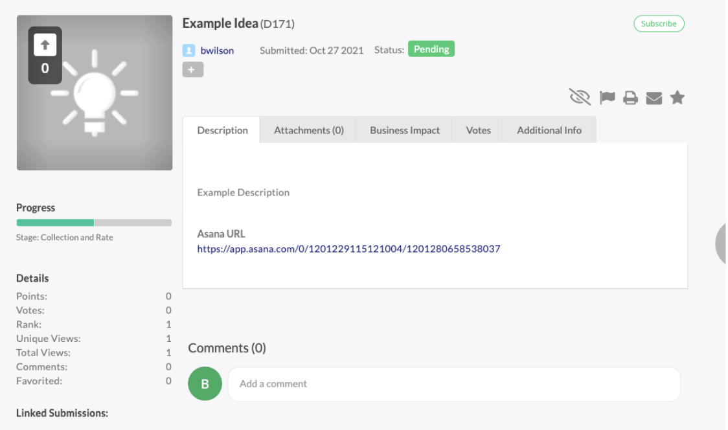The height and width of the screenshot is (430, 728).
Task: Upvote the idea with the arrow icon
Action: [x=45, y=45]
